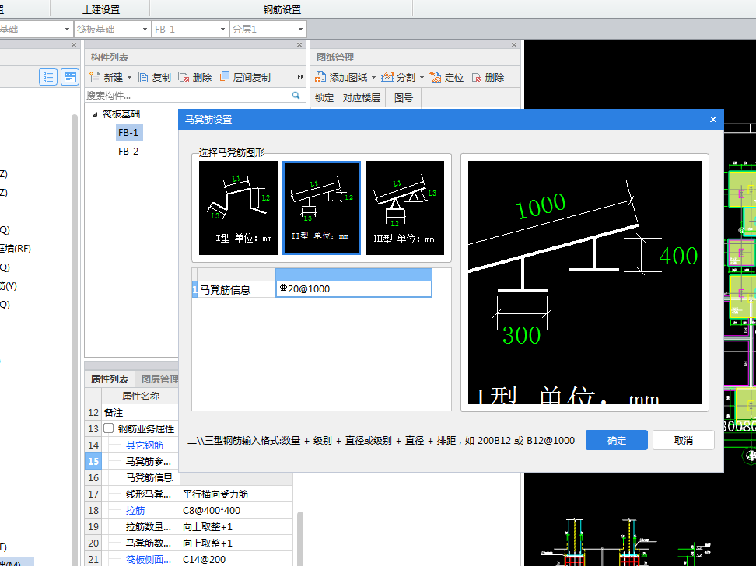Click the 图号 column header
This screenshot has height=566, width=756.
404,98
